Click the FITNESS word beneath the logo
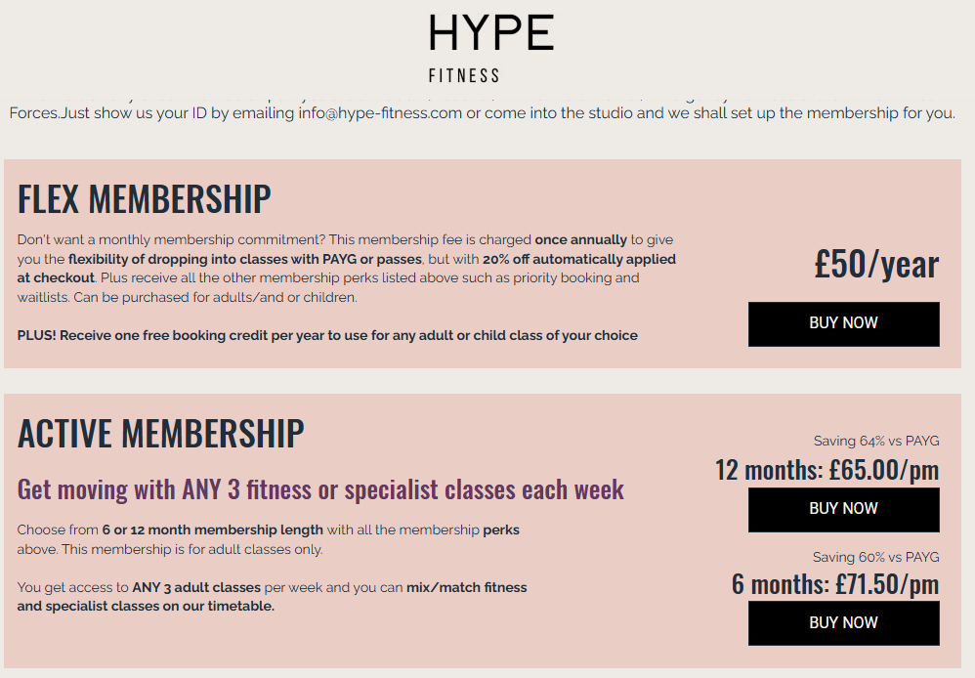The width and height of the screenshot is (975, 678). (x=464, y=75)
